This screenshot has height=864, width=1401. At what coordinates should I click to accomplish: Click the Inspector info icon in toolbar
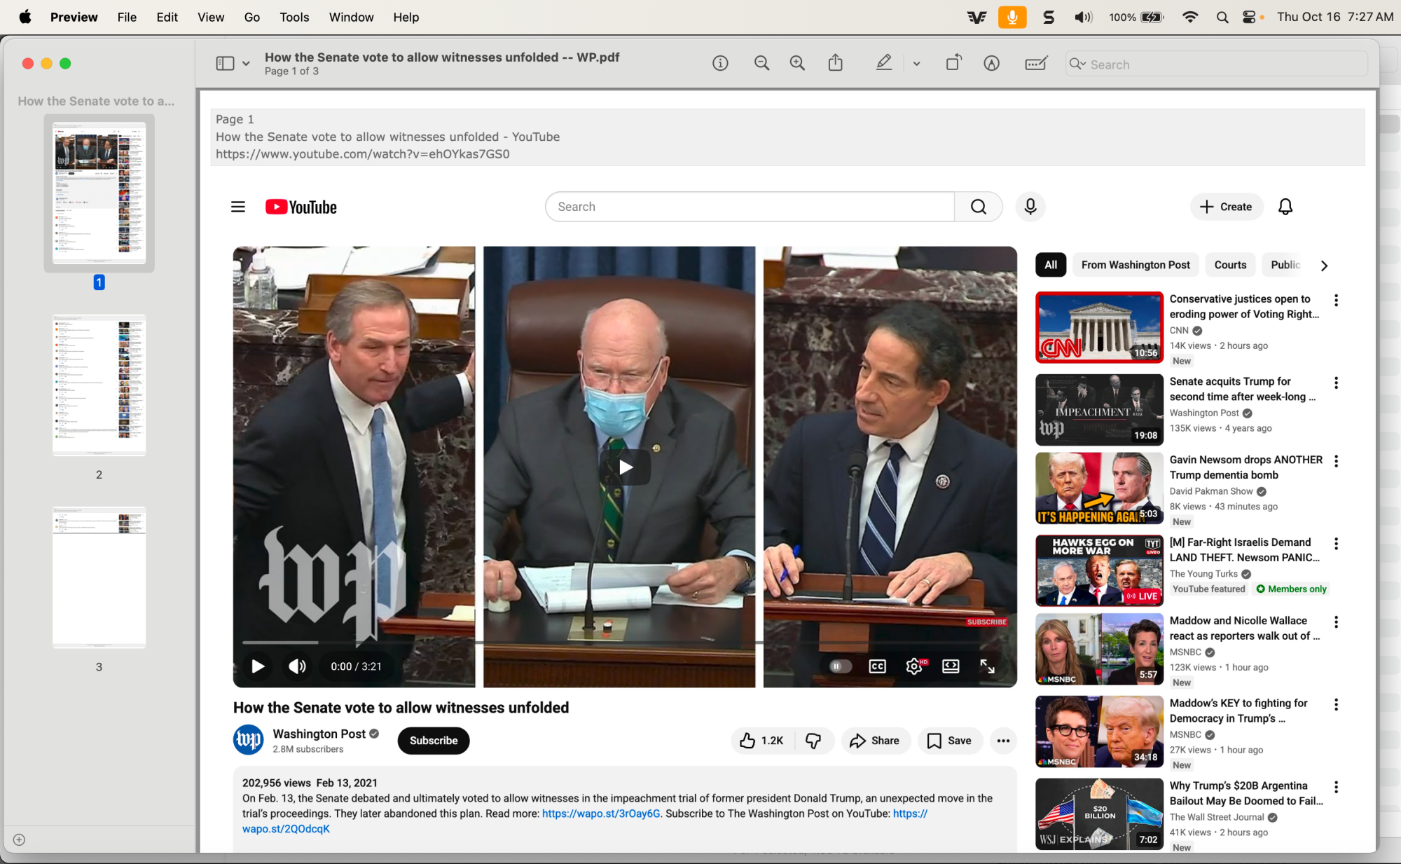720,64
